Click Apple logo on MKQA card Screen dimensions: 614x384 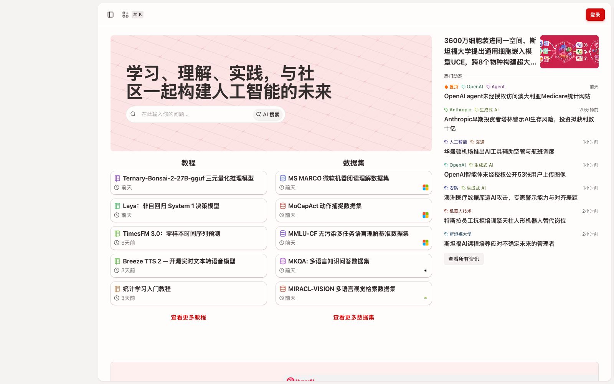click(426, 270)
